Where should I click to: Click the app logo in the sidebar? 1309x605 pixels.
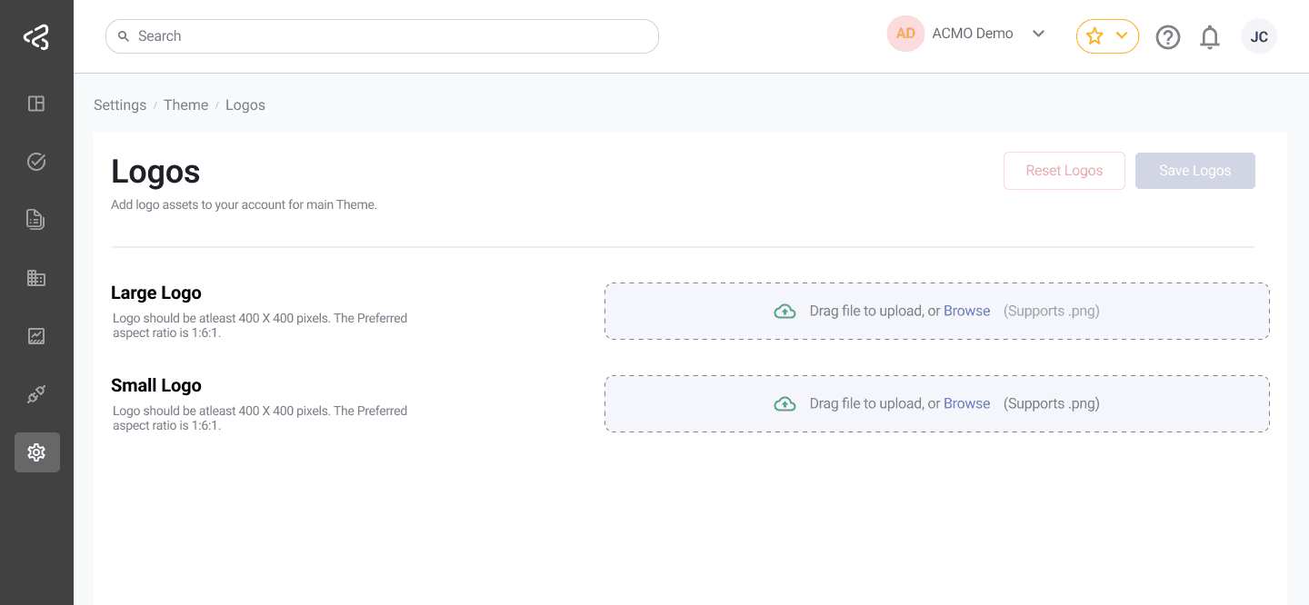point(36,37)
